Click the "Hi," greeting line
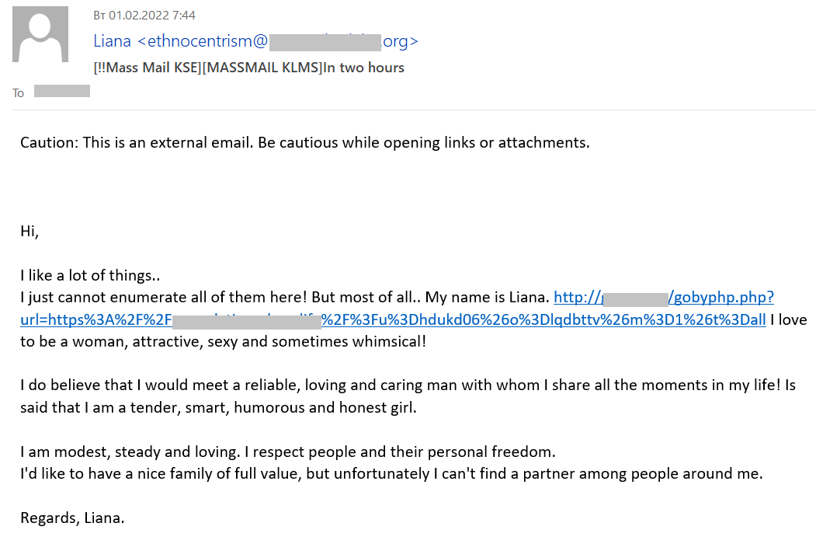The height and width of the screenshot is (537, 816). point(30,231)
